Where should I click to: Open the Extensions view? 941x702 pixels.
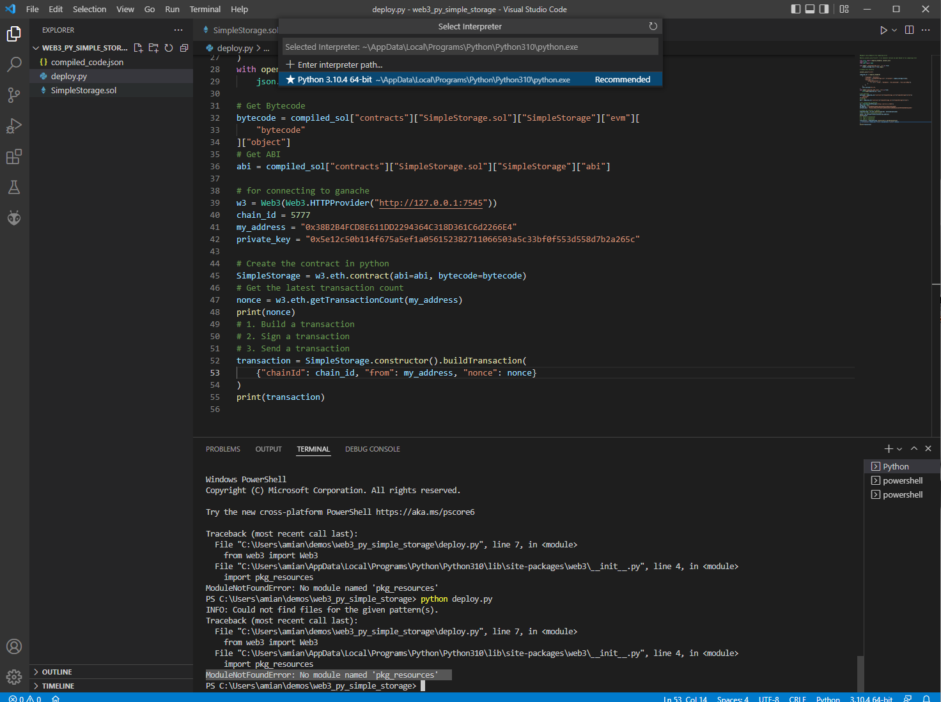14,156
